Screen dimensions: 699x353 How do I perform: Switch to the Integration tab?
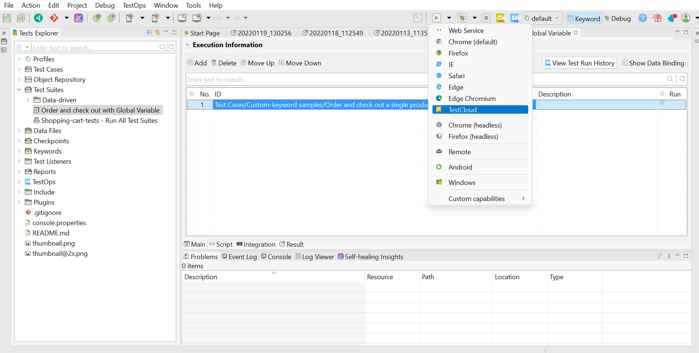pyautogui.click(x=256, y=244)
